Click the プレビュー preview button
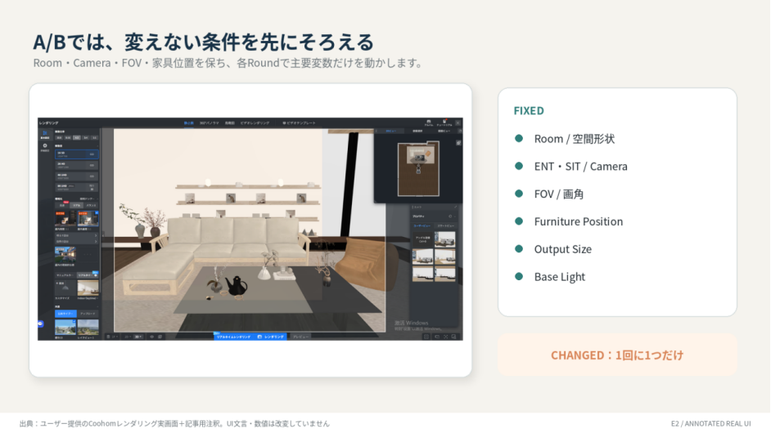The width and height of the screenshot is (771, 433). (300, 337)
